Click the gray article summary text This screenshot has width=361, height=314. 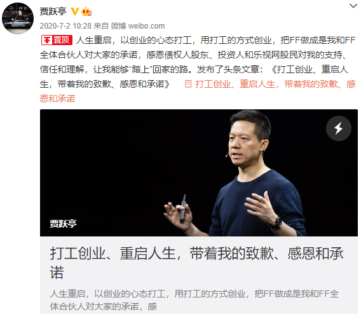point(194,300)
